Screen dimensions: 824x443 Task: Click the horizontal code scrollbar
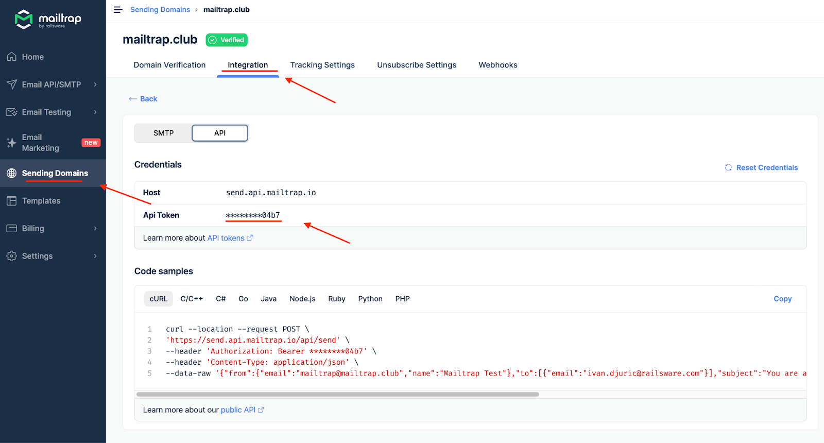point(337,394)
